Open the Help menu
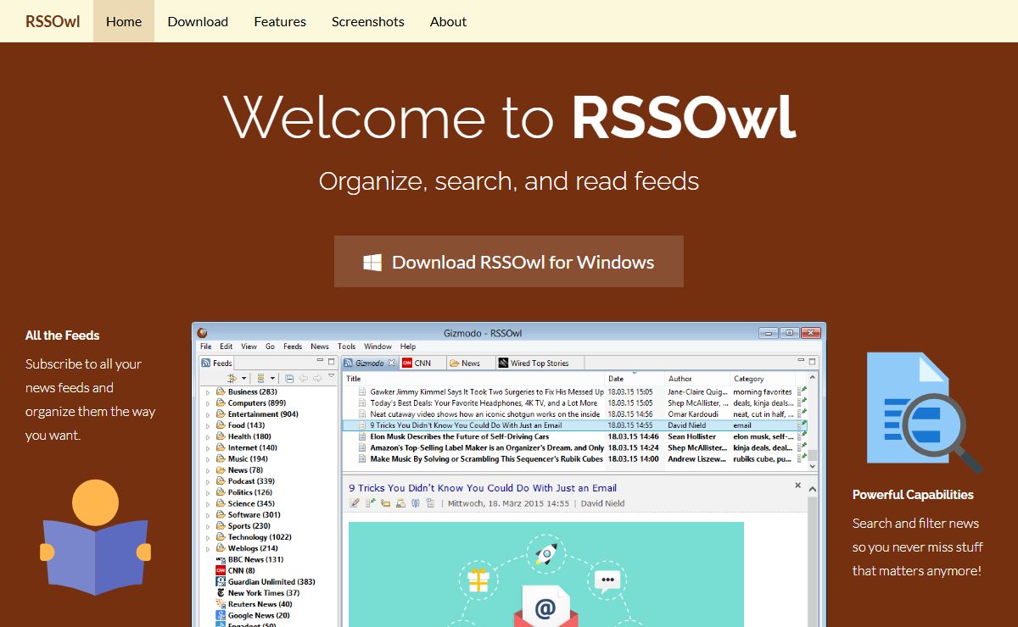1018x627 pixels. [408, 347]
